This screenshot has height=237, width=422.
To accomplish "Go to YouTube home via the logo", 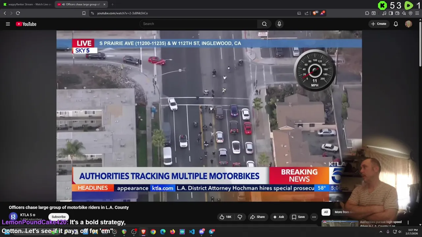I will pos(26,24).
